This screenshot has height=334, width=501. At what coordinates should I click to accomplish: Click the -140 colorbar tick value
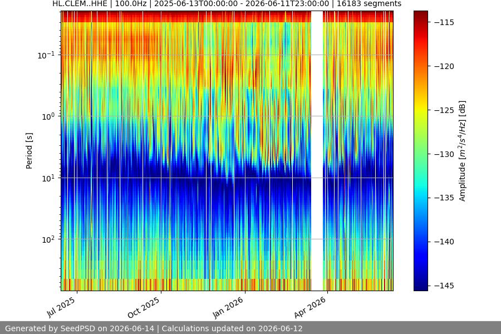pos(444,242)
